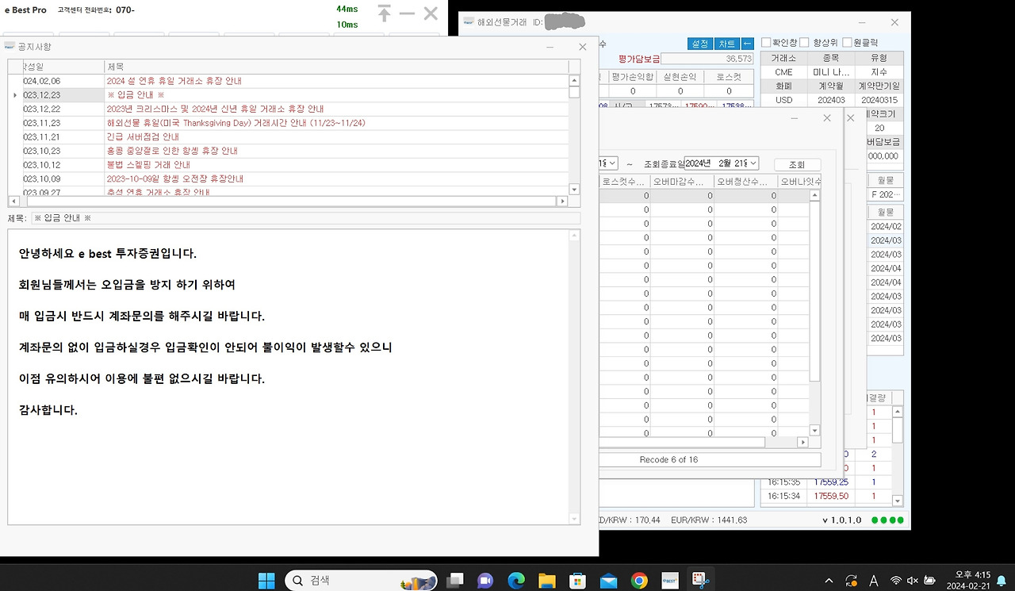Viewport: 1015px width, 591px height.
Task: Open the Thanksgiving Day trading hours notice
Action: (236, 123)
